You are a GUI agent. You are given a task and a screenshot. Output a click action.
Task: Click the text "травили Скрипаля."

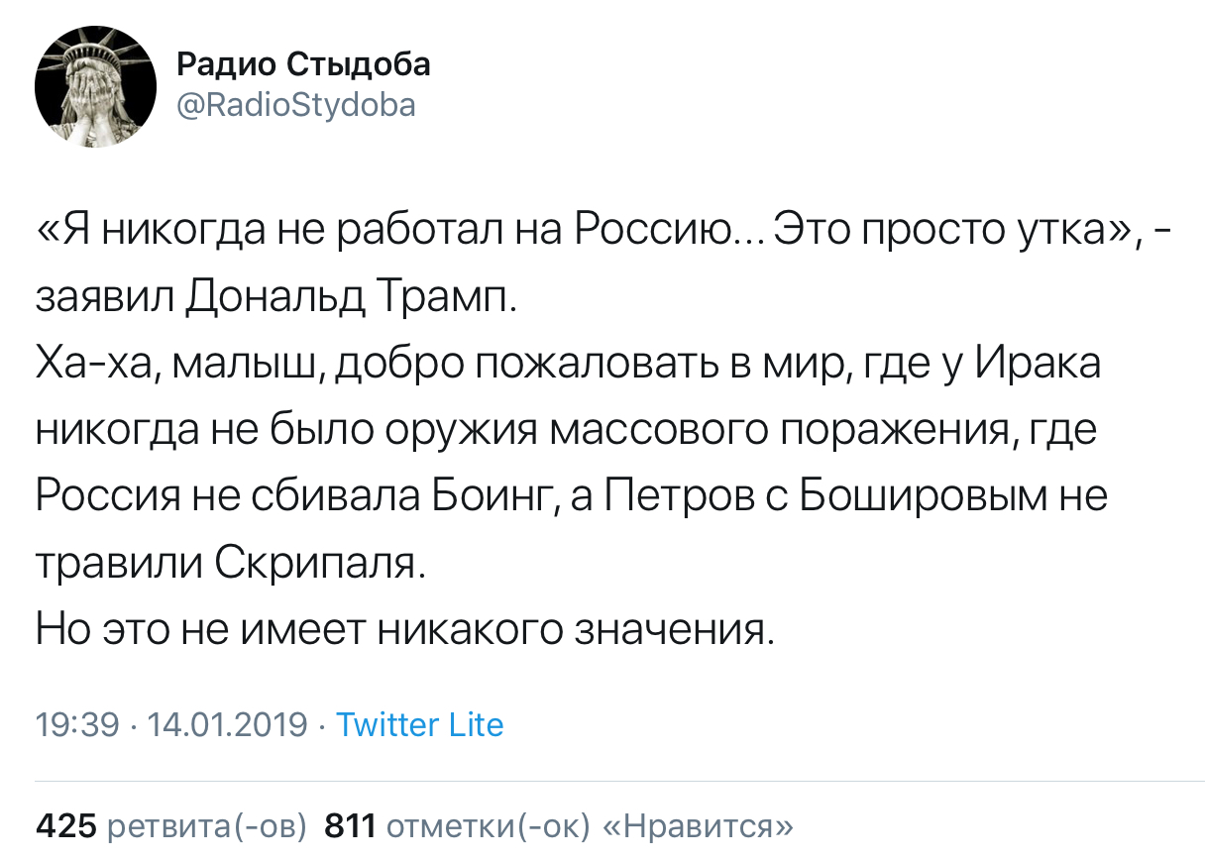[229, 563]
